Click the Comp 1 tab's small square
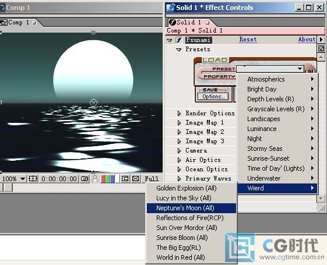 (x=34, y=23)
